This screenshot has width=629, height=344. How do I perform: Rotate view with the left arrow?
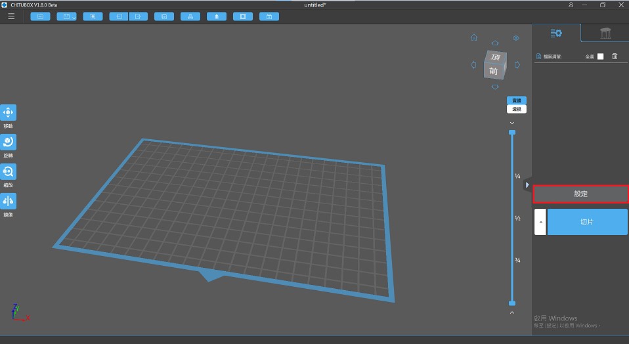(474, 64)
